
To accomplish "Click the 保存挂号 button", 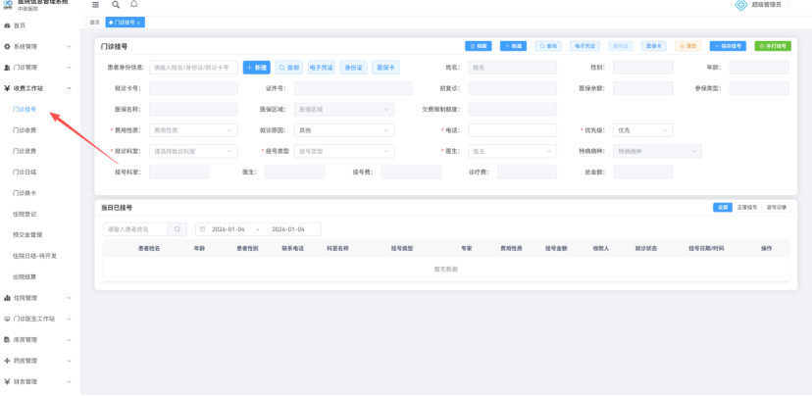I will pyautogui.click(x=730, y=46).
